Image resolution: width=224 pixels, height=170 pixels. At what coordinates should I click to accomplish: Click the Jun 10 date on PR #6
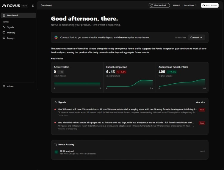pyautogui.click(x=202, y=151)
